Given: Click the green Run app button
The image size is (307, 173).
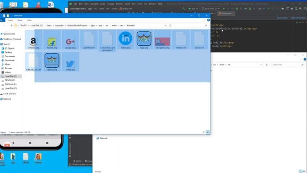Looking at the screenshot, I should pos(224,9).
